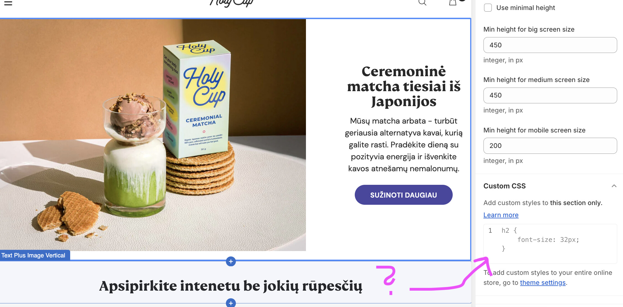The height and width of the screenshot is (307, 623).
Task: Select the Ceremoninė matcha heading text
Action: click(404, 86)
